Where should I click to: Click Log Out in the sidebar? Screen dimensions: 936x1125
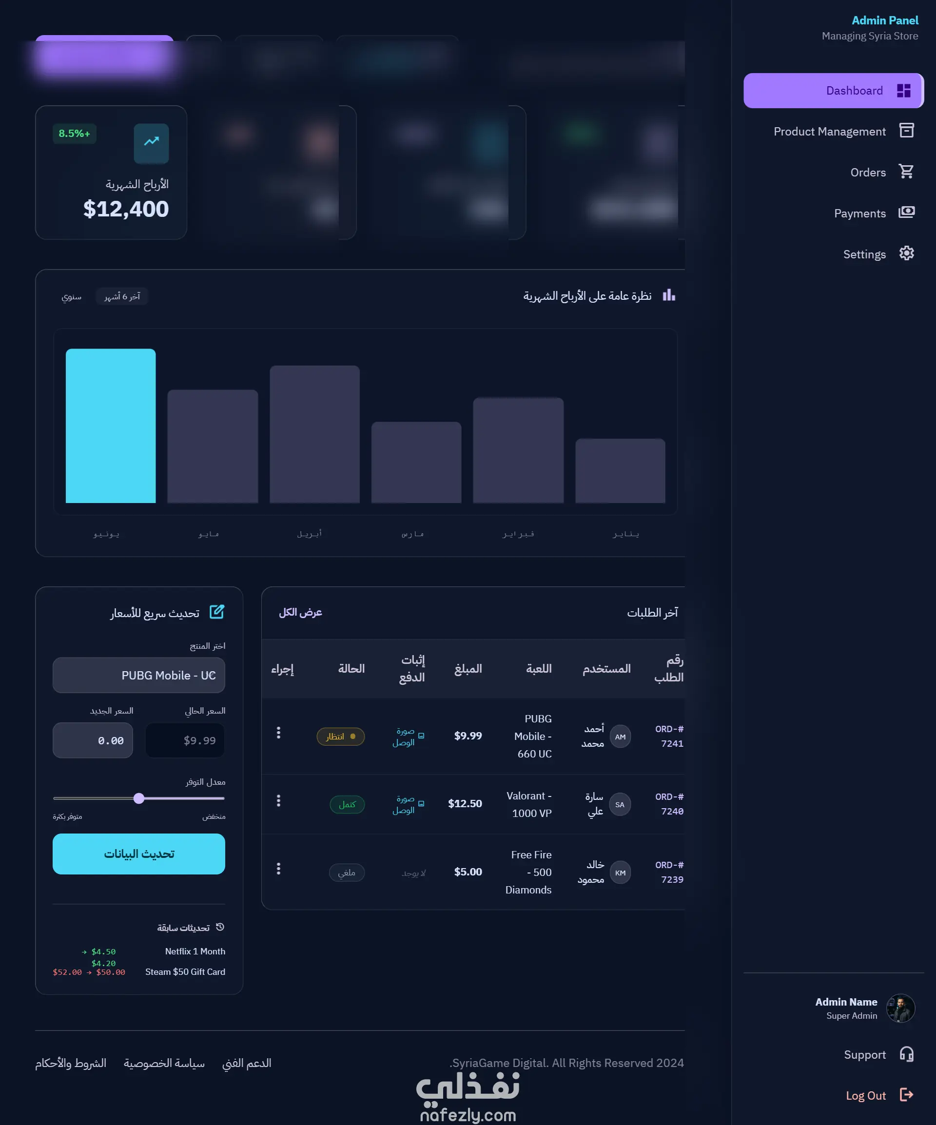pos(833,1095)
